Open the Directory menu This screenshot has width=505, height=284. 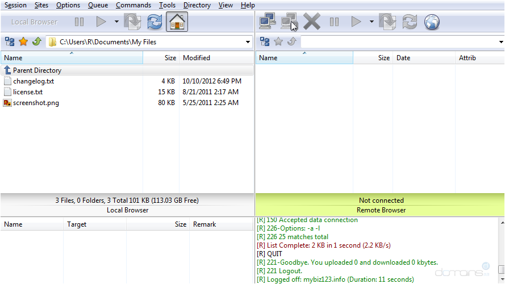coord(197,5)
